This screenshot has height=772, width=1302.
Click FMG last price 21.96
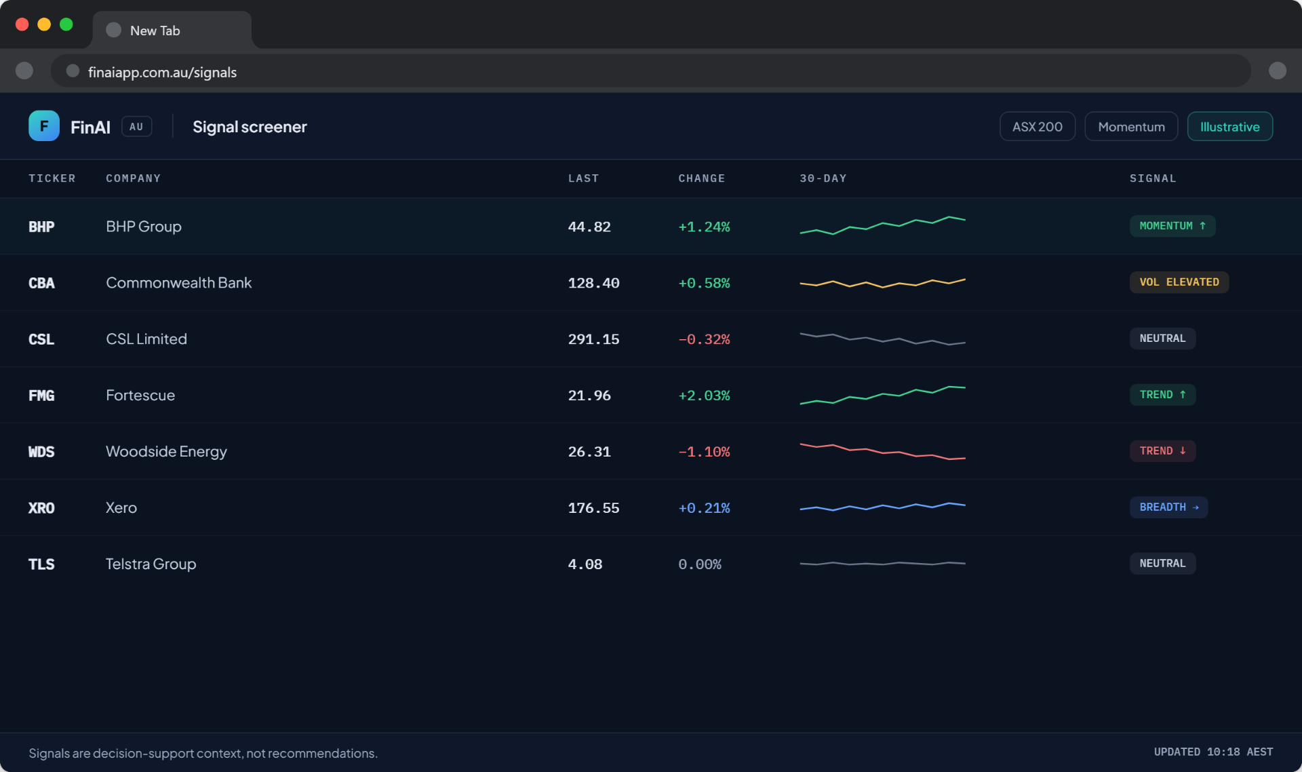(x=589, y=395)
